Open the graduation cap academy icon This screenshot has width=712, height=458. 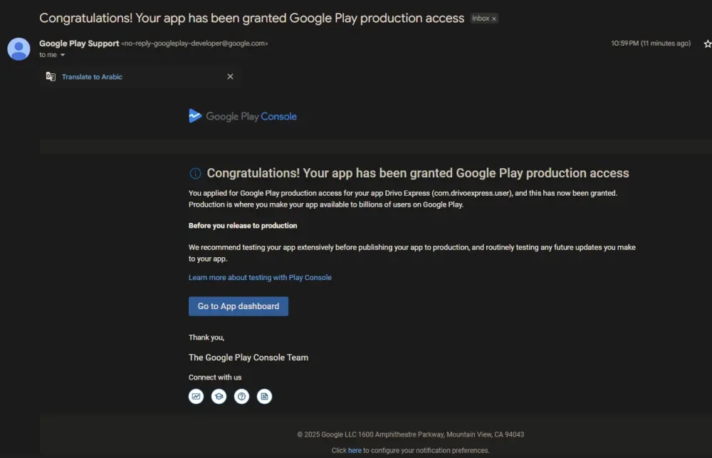219,397
